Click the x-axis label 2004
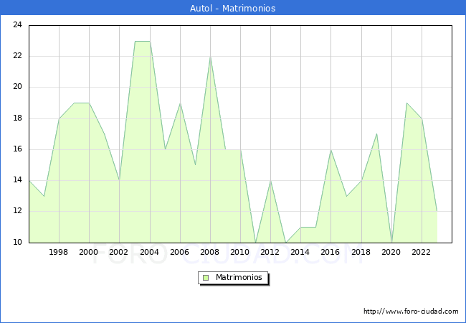The image size is (466, 323). [x=150, y=252]
